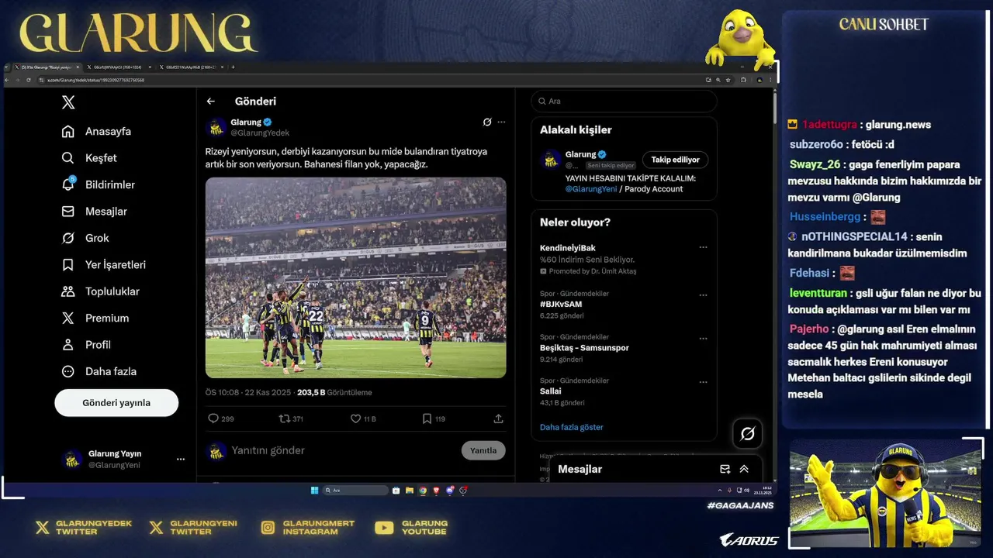The image size is (993, 558).
Task: Open more options for KendineIyiBak promo
Action: (x=703, y=247)
